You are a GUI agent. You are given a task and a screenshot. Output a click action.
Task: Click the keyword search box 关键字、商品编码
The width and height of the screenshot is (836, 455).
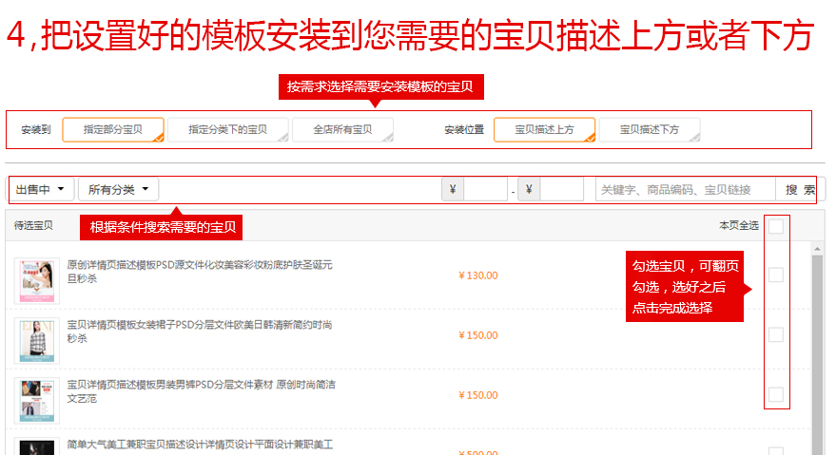[685, 190]
